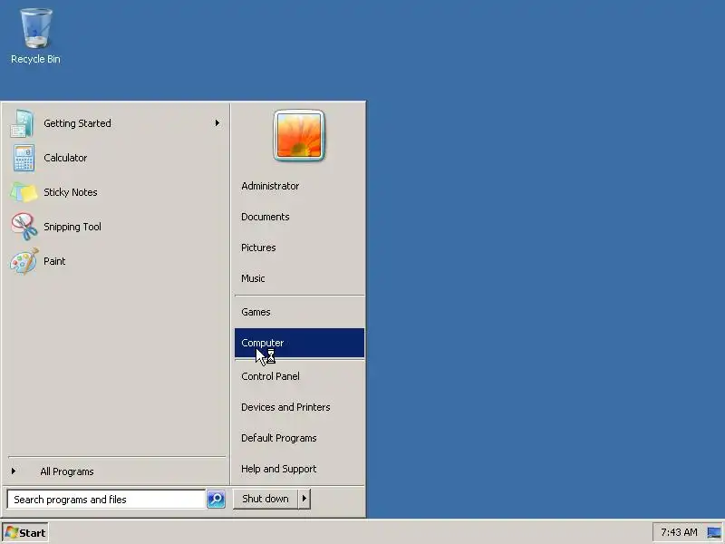Viewport: 725px width, 544px height.
Task: Open the Recycle Bin desktop icon
Action: 35,36
